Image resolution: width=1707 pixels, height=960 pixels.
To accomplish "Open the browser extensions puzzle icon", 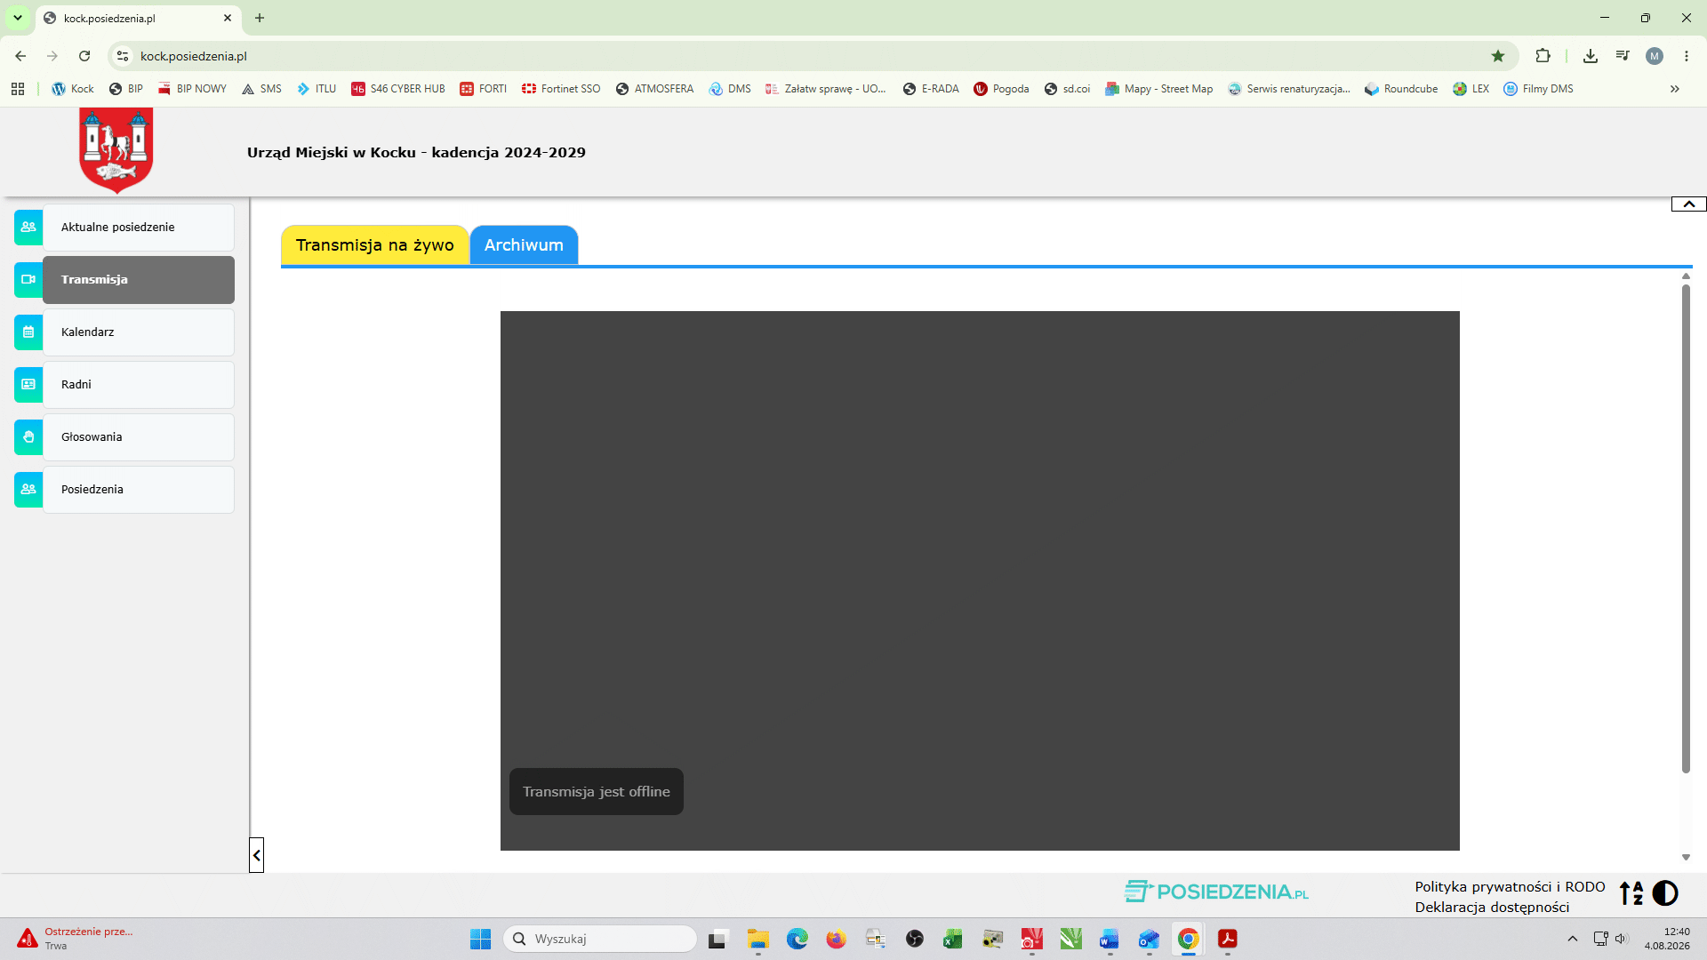I will pos(1543,56).
